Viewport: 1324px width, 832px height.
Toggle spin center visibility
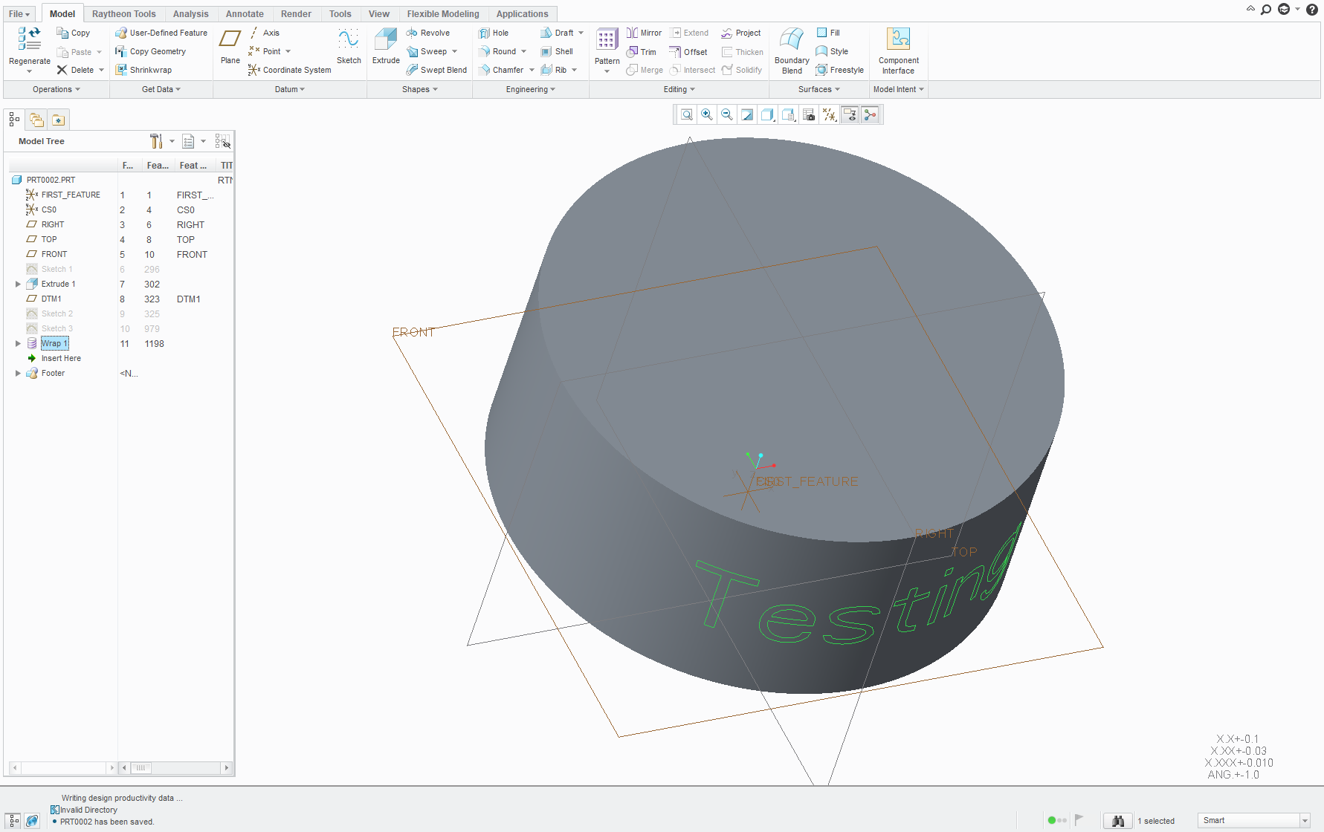(870, 114)
